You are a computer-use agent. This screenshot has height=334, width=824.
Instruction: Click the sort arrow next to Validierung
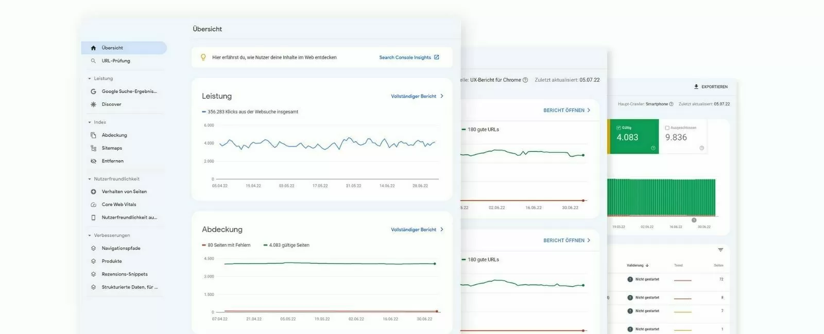647,266
